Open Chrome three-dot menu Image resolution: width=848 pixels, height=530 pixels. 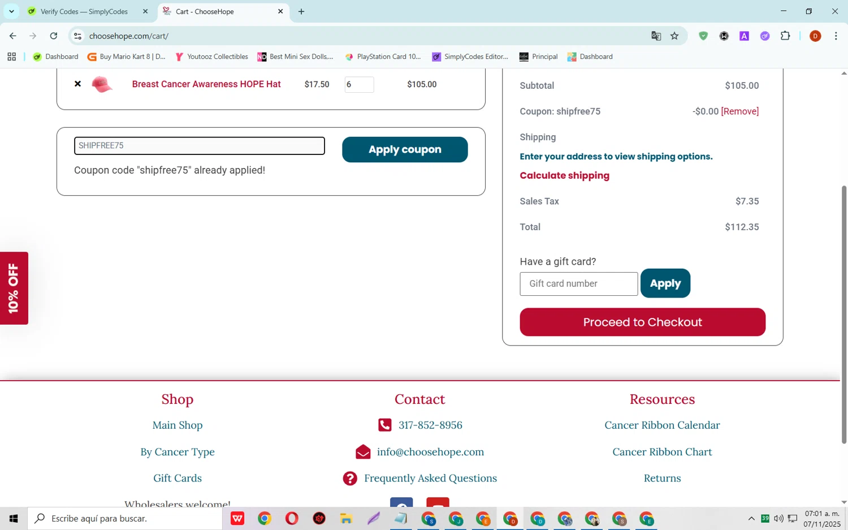coord(836,36)
